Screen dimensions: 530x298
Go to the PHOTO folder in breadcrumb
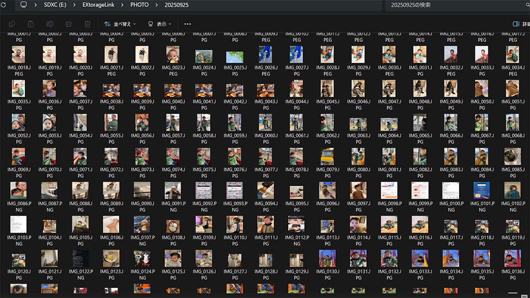point(139,5)
